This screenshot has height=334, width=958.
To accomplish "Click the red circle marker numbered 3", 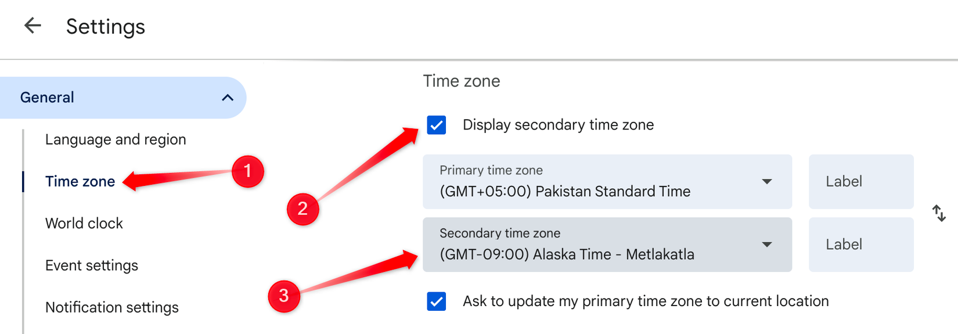I will click(284, 296).
